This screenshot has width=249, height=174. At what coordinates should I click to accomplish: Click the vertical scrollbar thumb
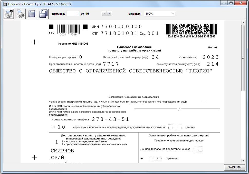pos(243,58)
